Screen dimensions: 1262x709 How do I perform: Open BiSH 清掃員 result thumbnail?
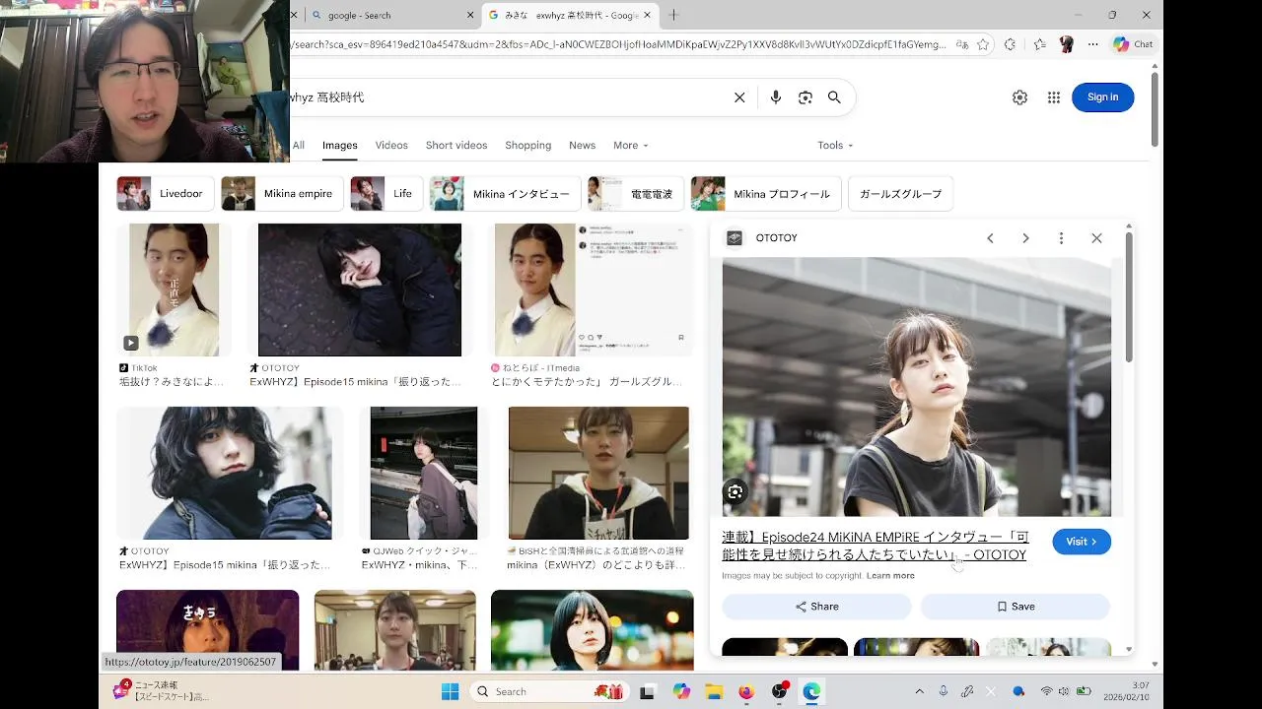tap(598, 473)
